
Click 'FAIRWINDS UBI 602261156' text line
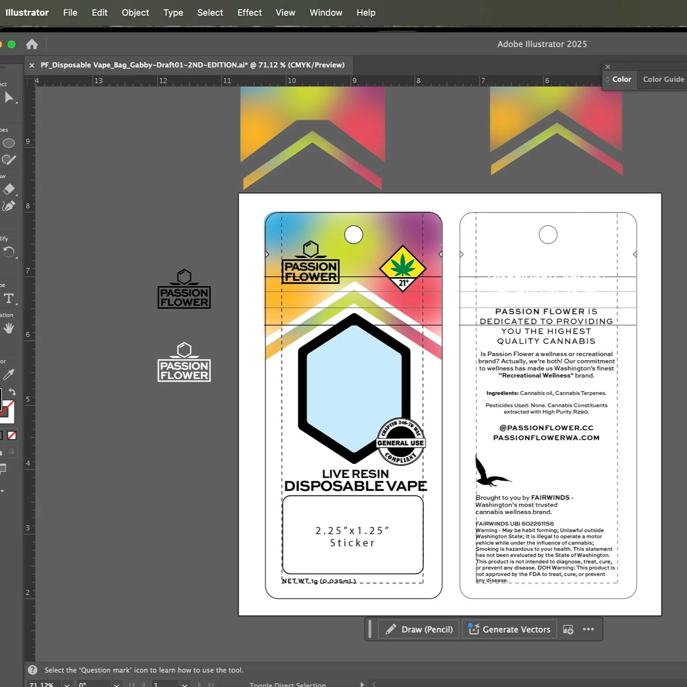(x=514, y=524)
